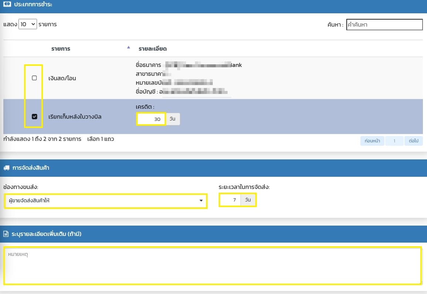Viewport: 427px width, 294px height.
Task: Expand the ช่องทางขนส่ง shipping channel dropdown
Action: click(105, 200)
